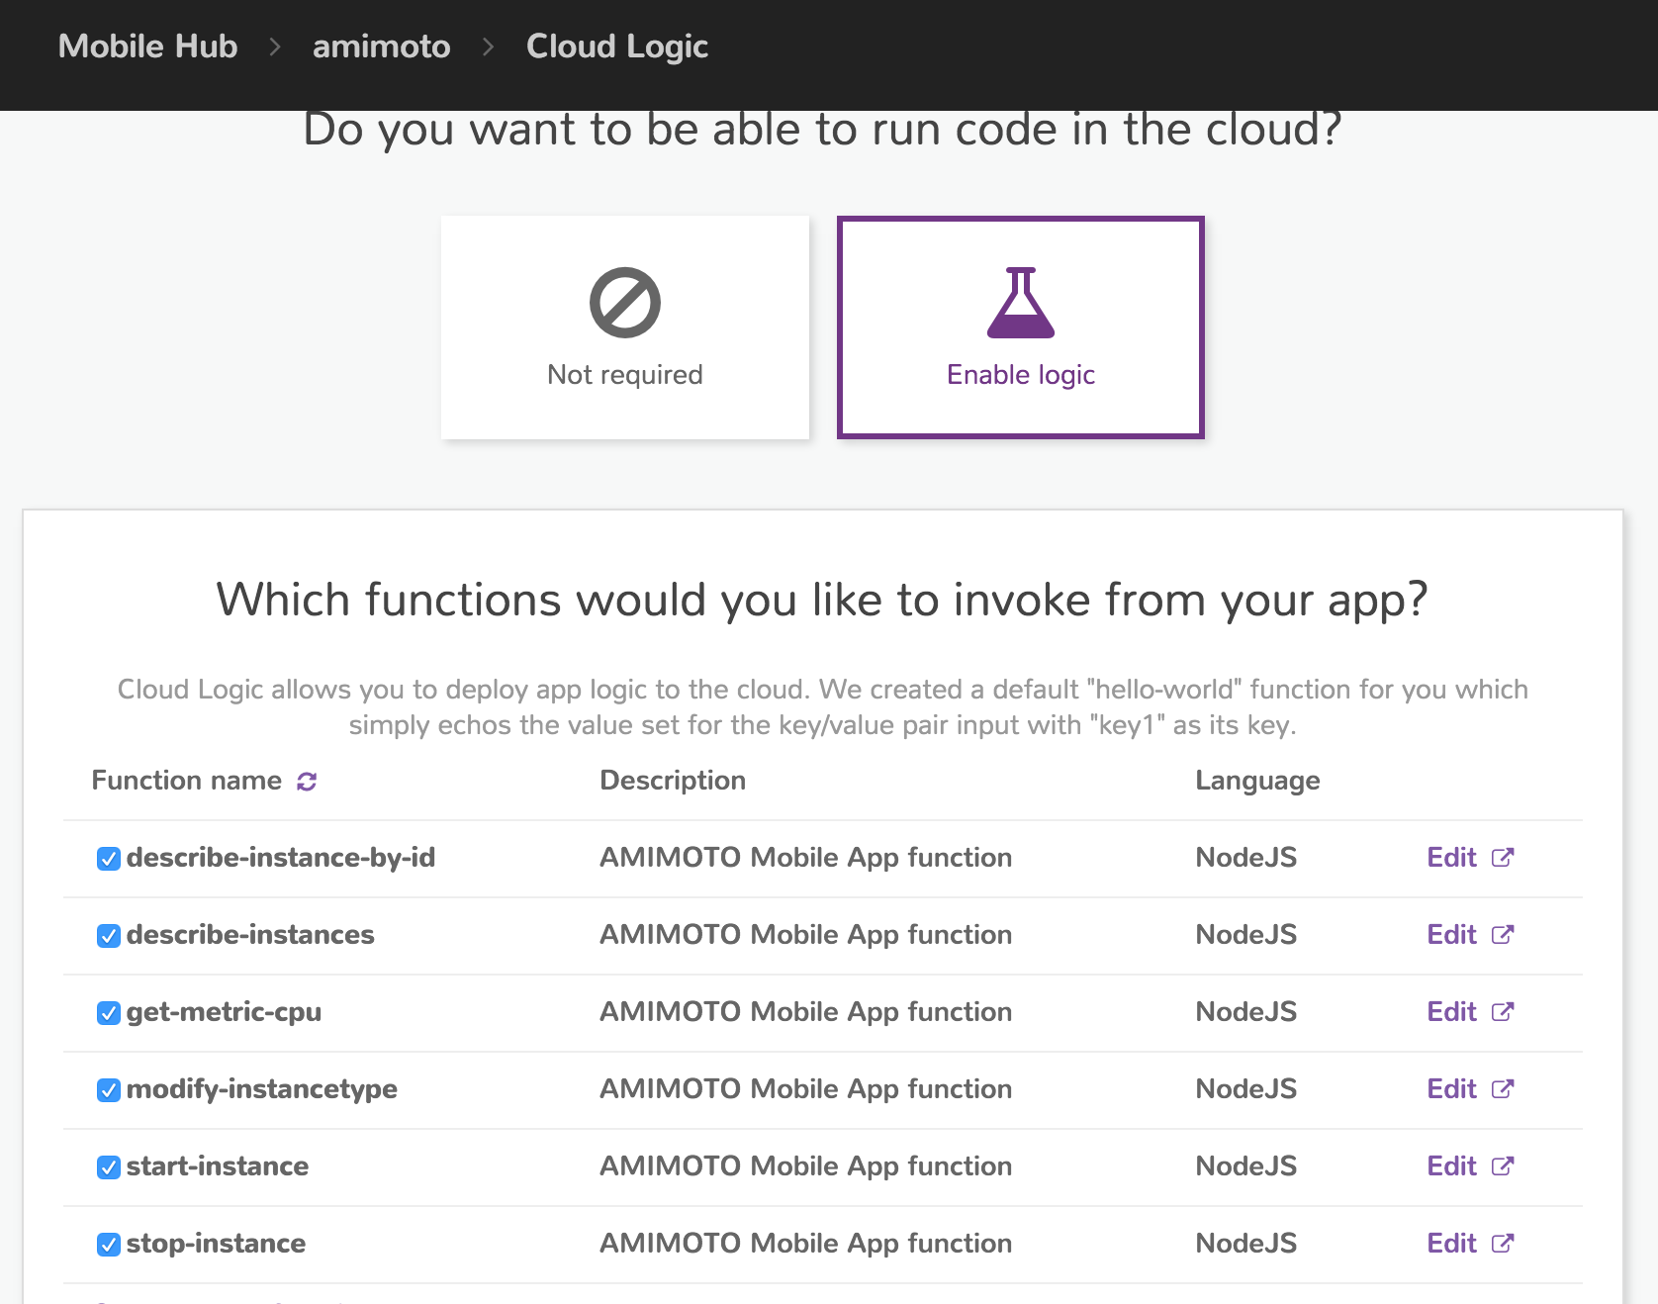Toggle the get-metric-cpu checkbox

[109, 1013]
